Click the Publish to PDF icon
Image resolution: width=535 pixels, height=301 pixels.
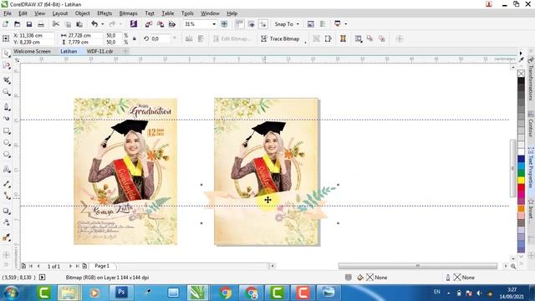(172, 24)
